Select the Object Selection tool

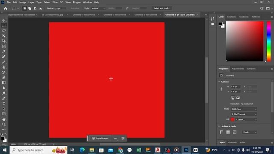(x=4, y=36)
